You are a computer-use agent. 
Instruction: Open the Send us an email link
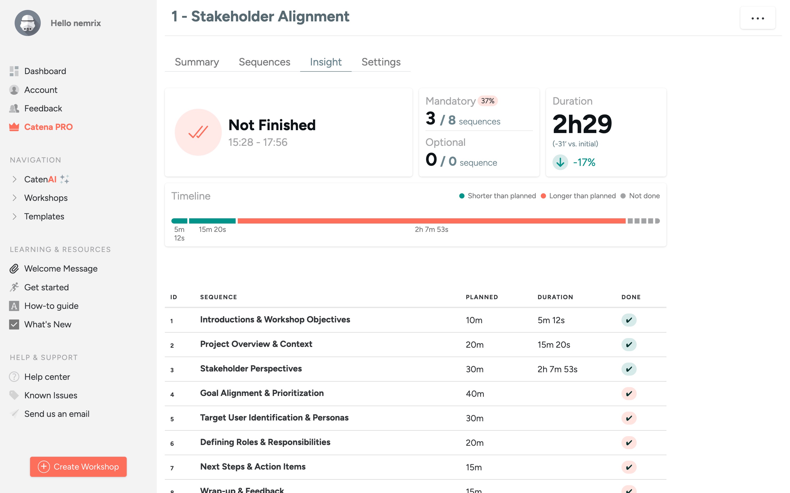point(57,414)
